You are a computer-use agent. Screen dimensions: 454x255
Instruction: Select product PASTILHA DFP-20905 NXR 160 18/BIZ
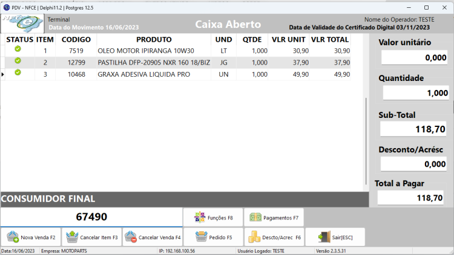pyautogui.click(x=154, y=62)
